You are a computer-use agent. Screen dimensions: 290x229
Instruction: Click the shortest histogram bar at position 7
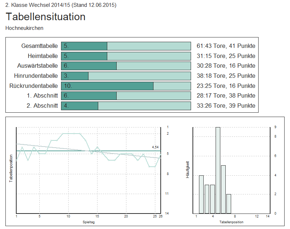[229, 203]
